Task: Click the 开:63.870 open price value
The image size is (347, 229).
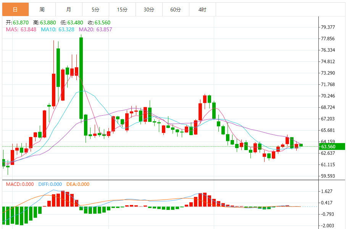Action: 17,23
